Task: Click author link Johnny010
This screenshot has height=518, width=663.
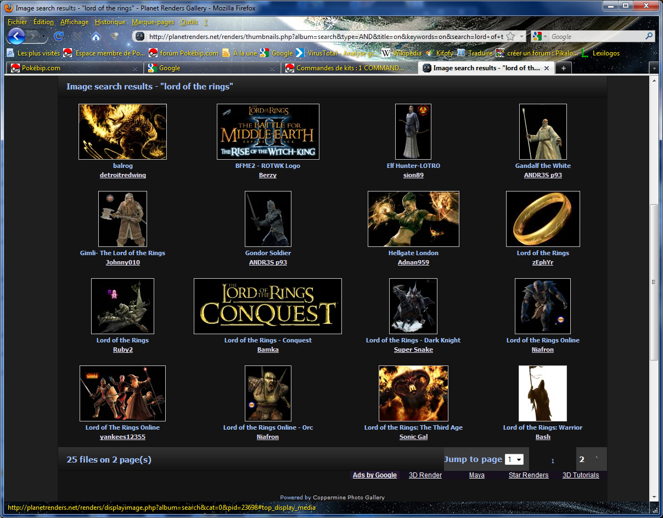Action: pos(123,262)
